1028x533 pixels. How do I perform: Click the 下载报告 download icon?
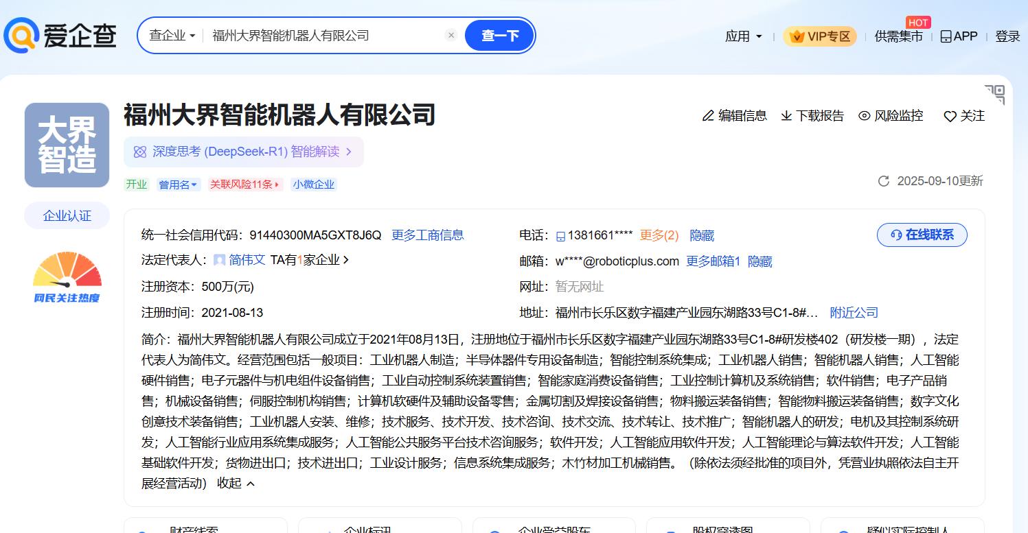pyautogui.click(x=786, y=116)
